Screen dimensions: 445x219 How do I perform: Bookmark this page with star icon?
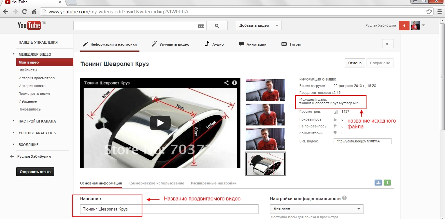coord(429,12)
